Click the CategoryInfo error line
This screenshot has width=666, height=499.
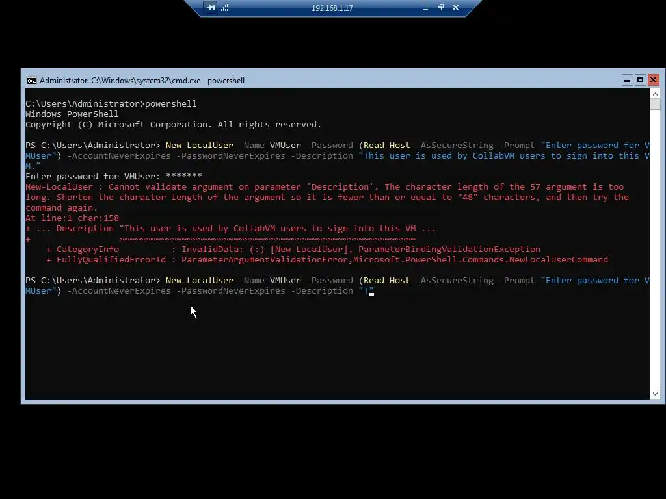pyautogui.click(x=293, y=249)
